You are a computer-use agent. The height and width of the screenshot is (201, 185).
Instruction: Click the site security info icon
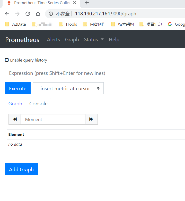pyautogui.click(x=51, y=14)
